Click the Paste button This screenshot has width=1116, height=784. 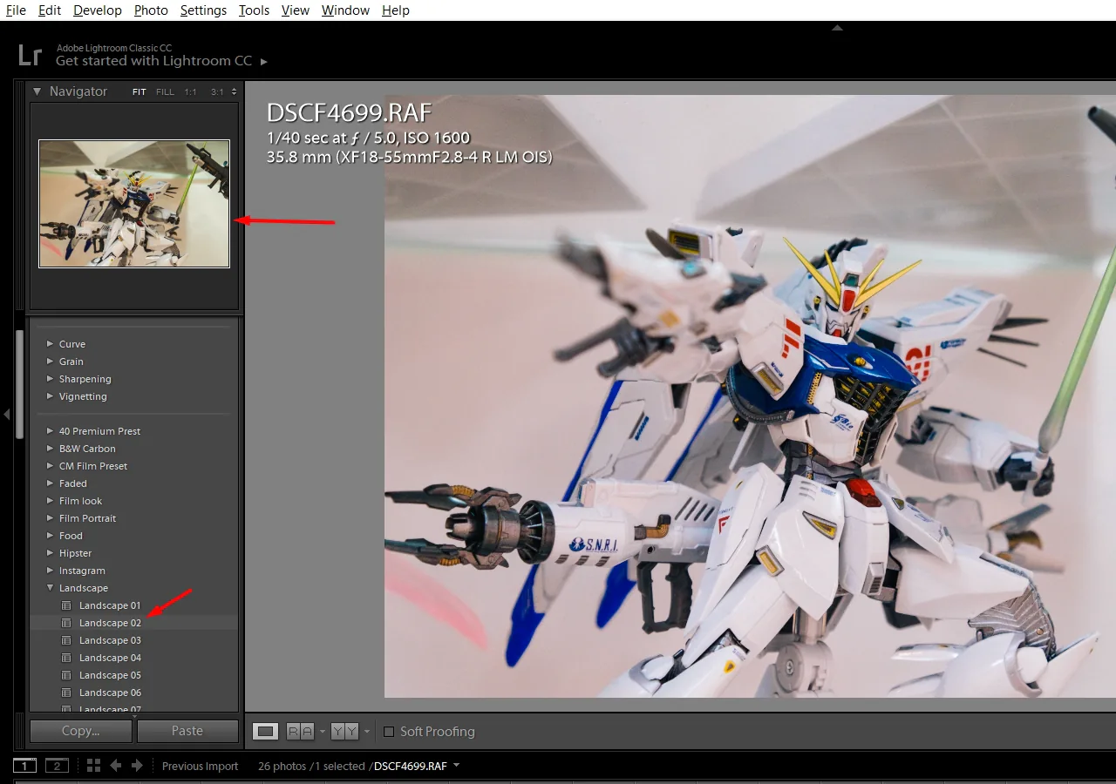click(x=187, y=732)
